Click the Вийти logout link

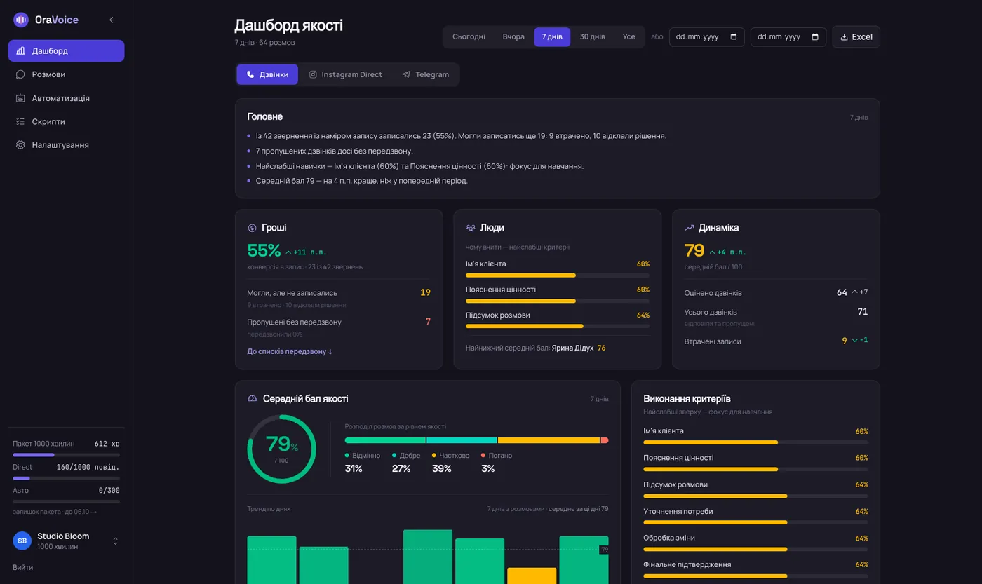click(x=22, y=567)
